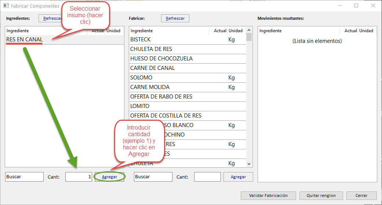This screenshot has width=382, height=205.
Task: Click Validar Fabricación button
Action: (268, 195)
